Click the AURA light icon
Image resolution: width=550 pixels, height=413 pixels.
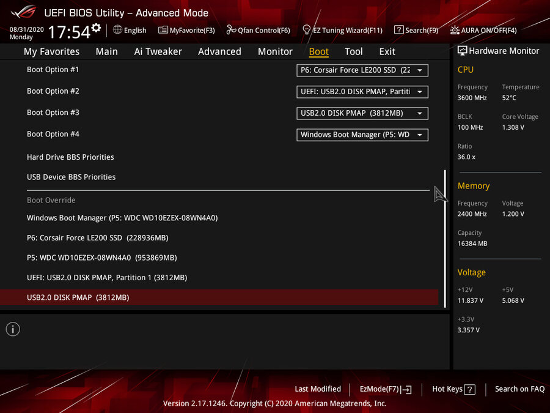[x=455, y=30]
